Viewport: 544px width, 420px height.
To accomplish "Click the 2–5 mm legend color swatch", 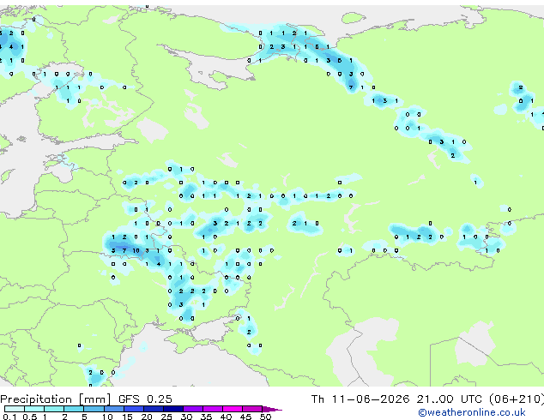I will (x=74, y=409).
